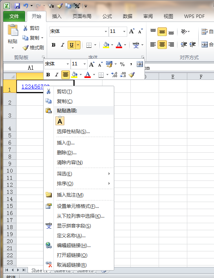
Task: Click the borders icon in ribbon font group
Action: 89,45
